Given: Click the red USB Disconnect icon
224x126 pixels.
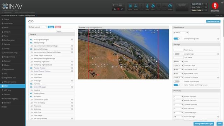Looking at the screenshot, I should [215, 6].
